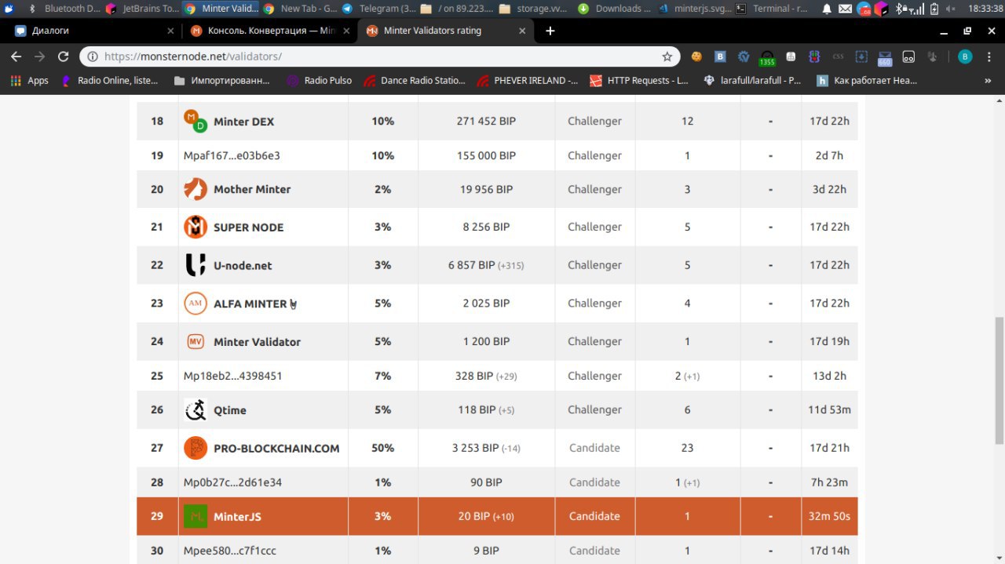Open the mail extension showing 660

884,58
